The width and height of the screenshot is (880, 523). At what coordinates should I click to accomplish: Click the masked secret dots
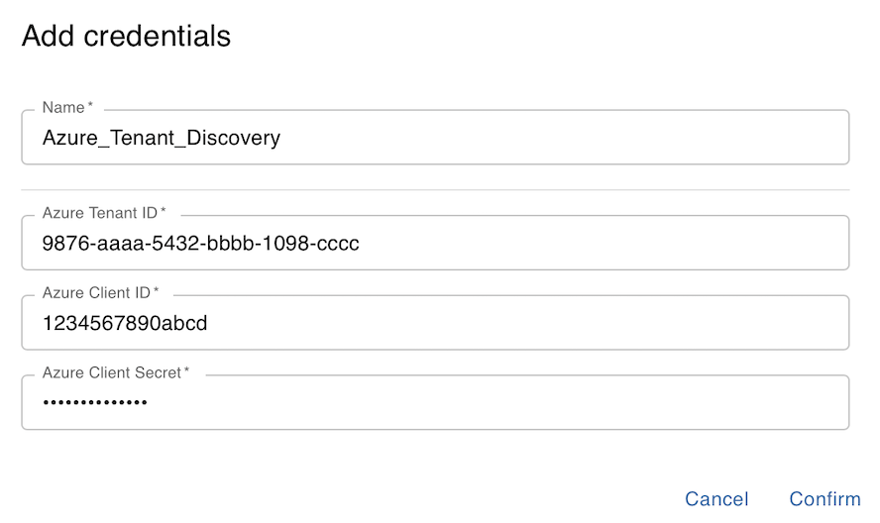coord(94,402)
